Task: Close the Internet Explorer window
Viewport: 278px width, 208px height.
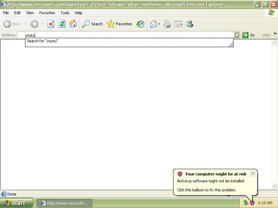Action: (x=273, y=5)
